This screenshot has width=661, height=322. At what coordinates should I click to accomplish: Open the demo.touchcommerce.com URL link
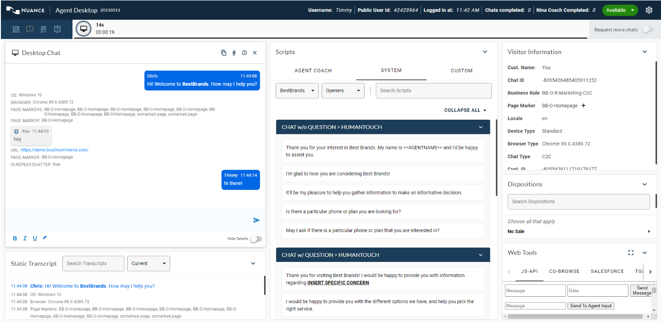pyautogui.click(x=54, y=150)
